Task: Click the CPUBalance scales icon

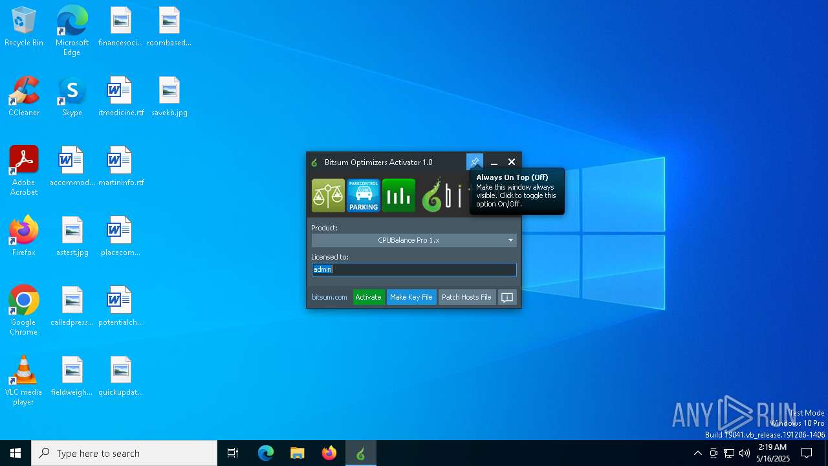Action: (328, 195)
